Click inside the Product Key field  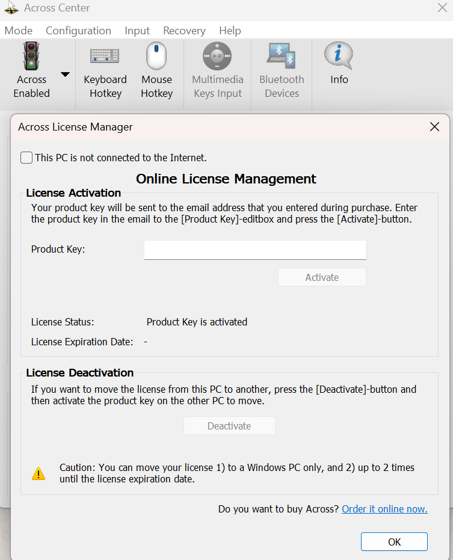coord(255,250)
